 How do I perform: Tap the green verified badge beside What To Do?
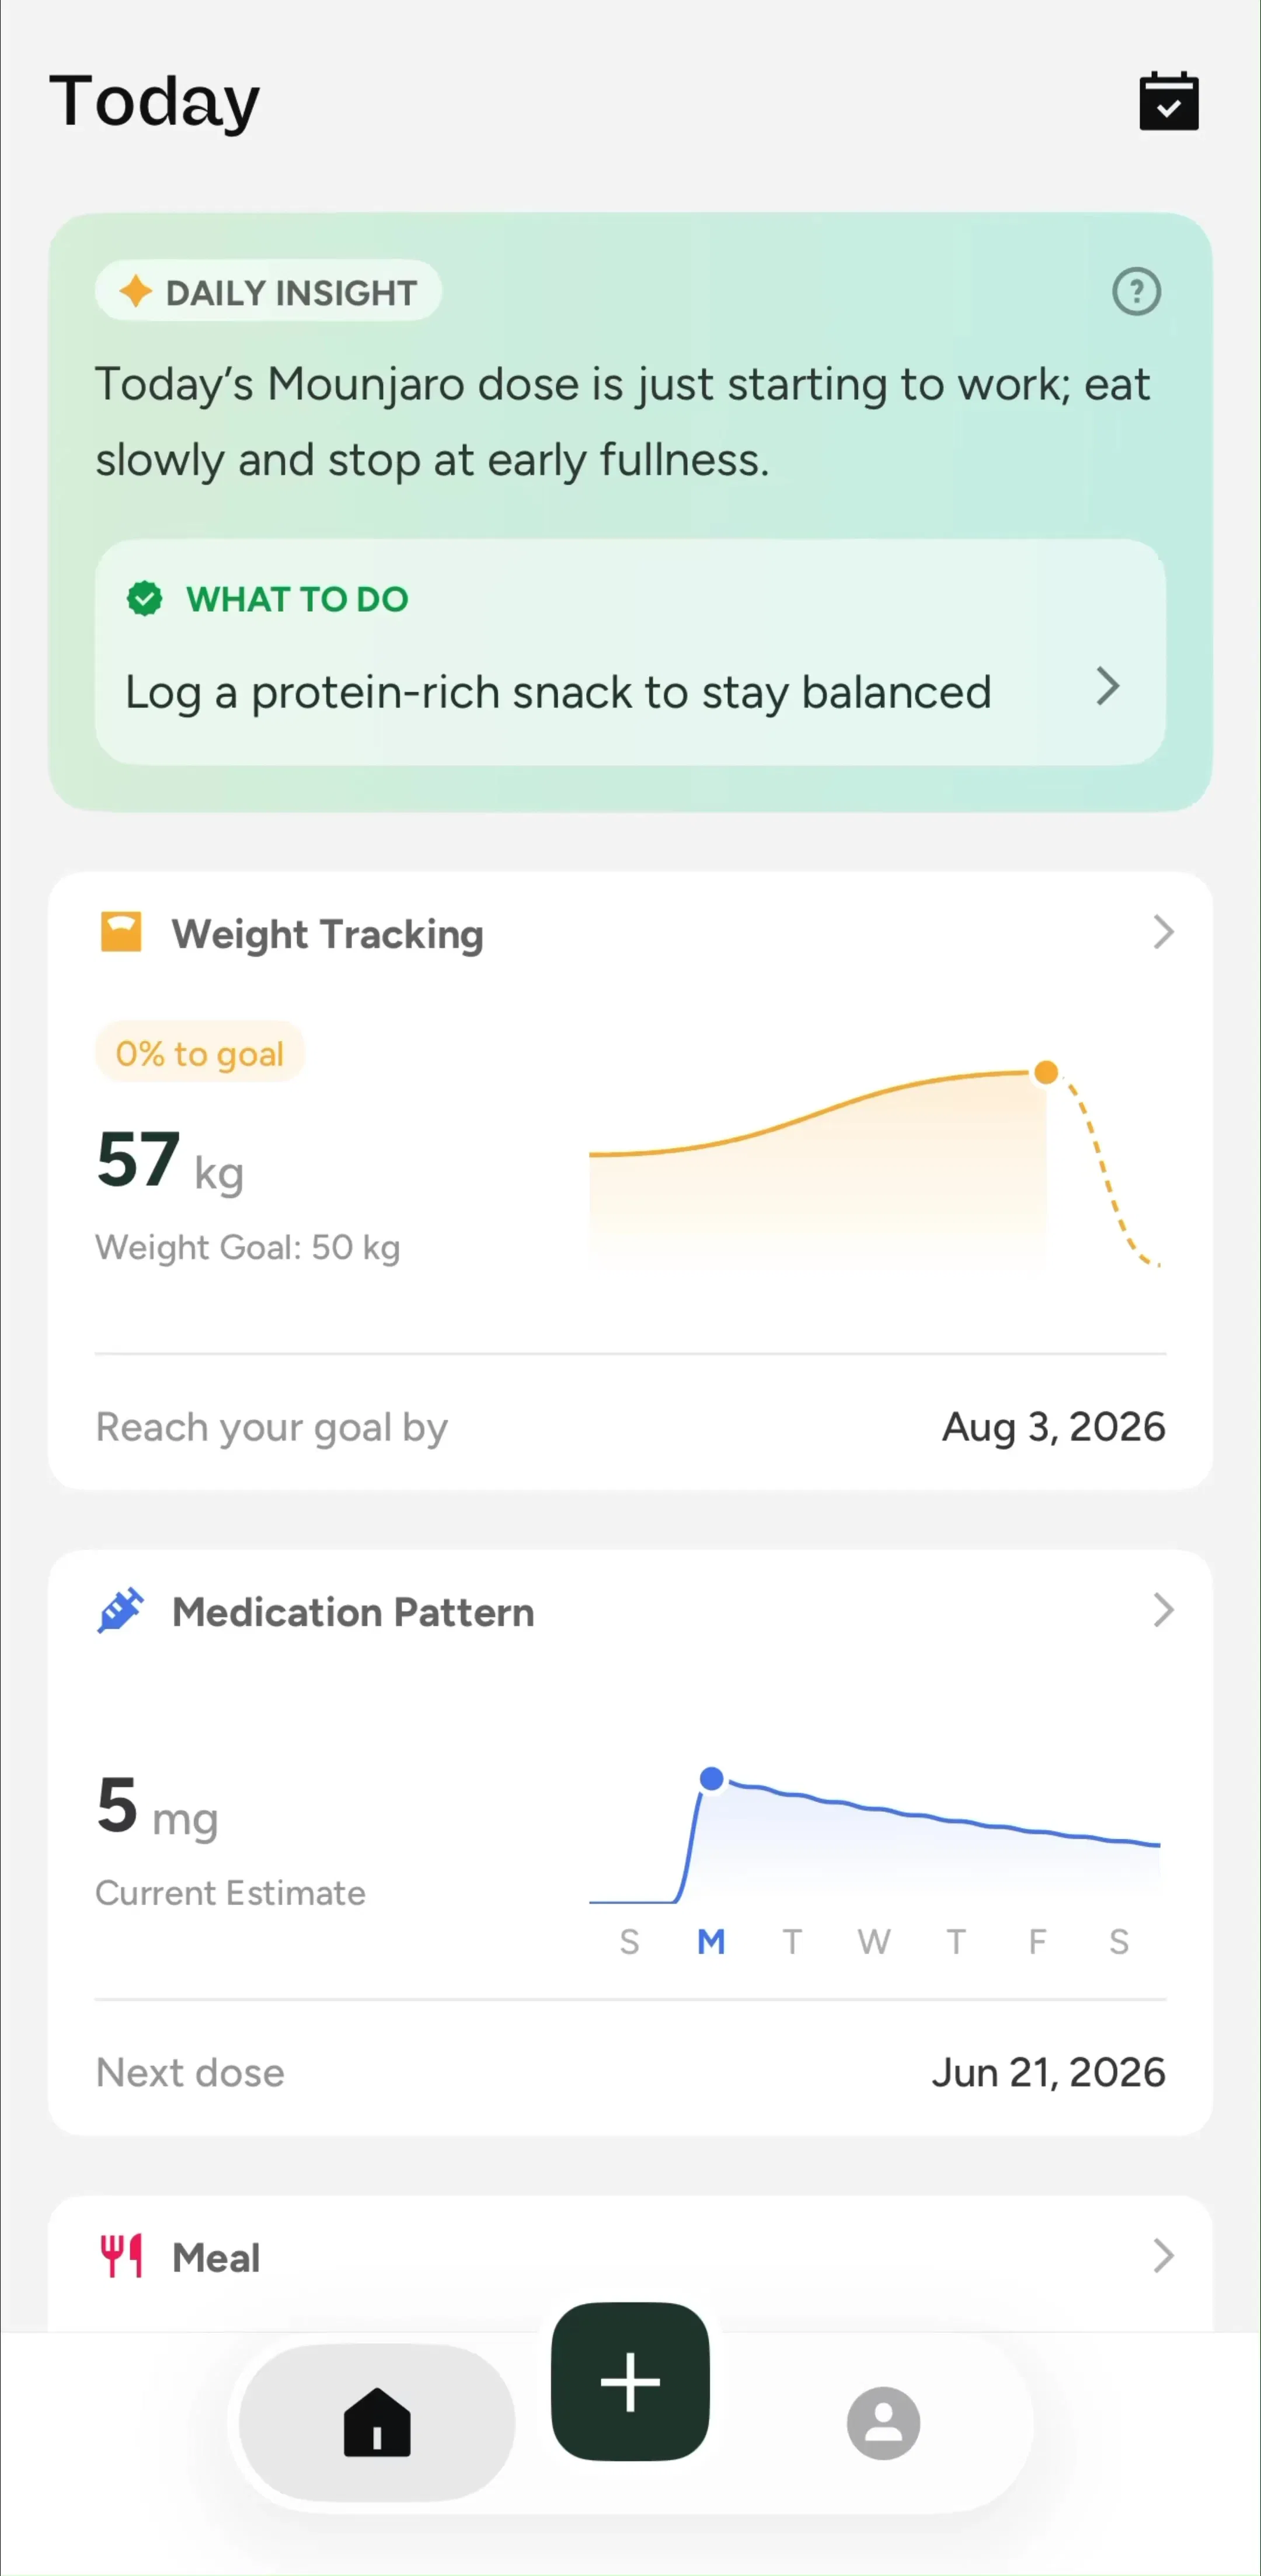click(x=145, y=598)
